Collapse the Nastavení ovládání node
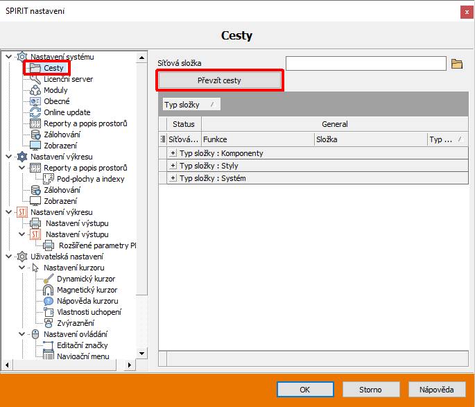Image resolution: width=475 pixels, height=407 pixels. click(21, 334)
